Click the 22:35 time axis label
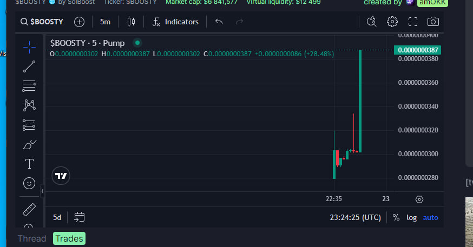 333,199
